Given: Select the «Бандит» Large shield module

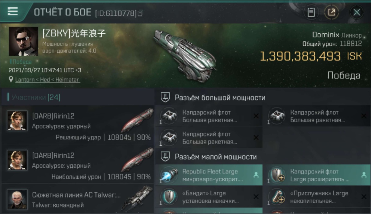Looking at the screenshot, I should [x=209, y=197].
